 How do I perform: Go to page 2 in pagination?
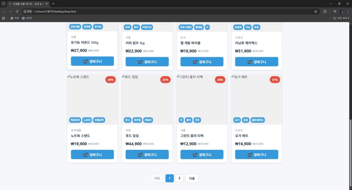(x=179, y=178)
